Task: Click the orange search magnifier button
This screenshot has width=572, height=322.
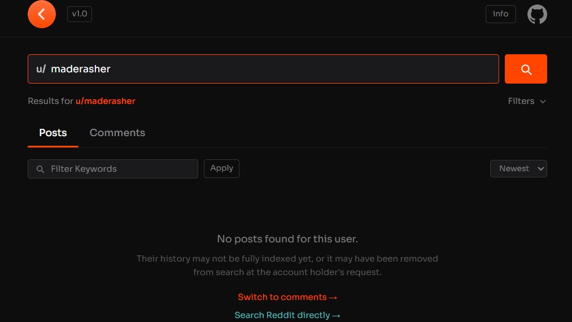Action: pyautogui.click(x=526, y=69)
